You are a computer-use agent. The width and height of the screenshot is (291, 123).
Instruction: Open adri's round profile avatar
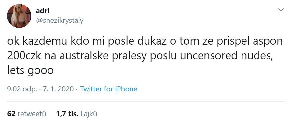(x=19, y=16)
